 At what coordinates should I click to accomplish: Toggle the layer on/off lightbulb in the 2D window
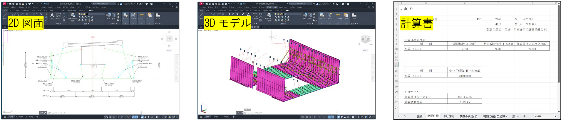pos(79,14)
